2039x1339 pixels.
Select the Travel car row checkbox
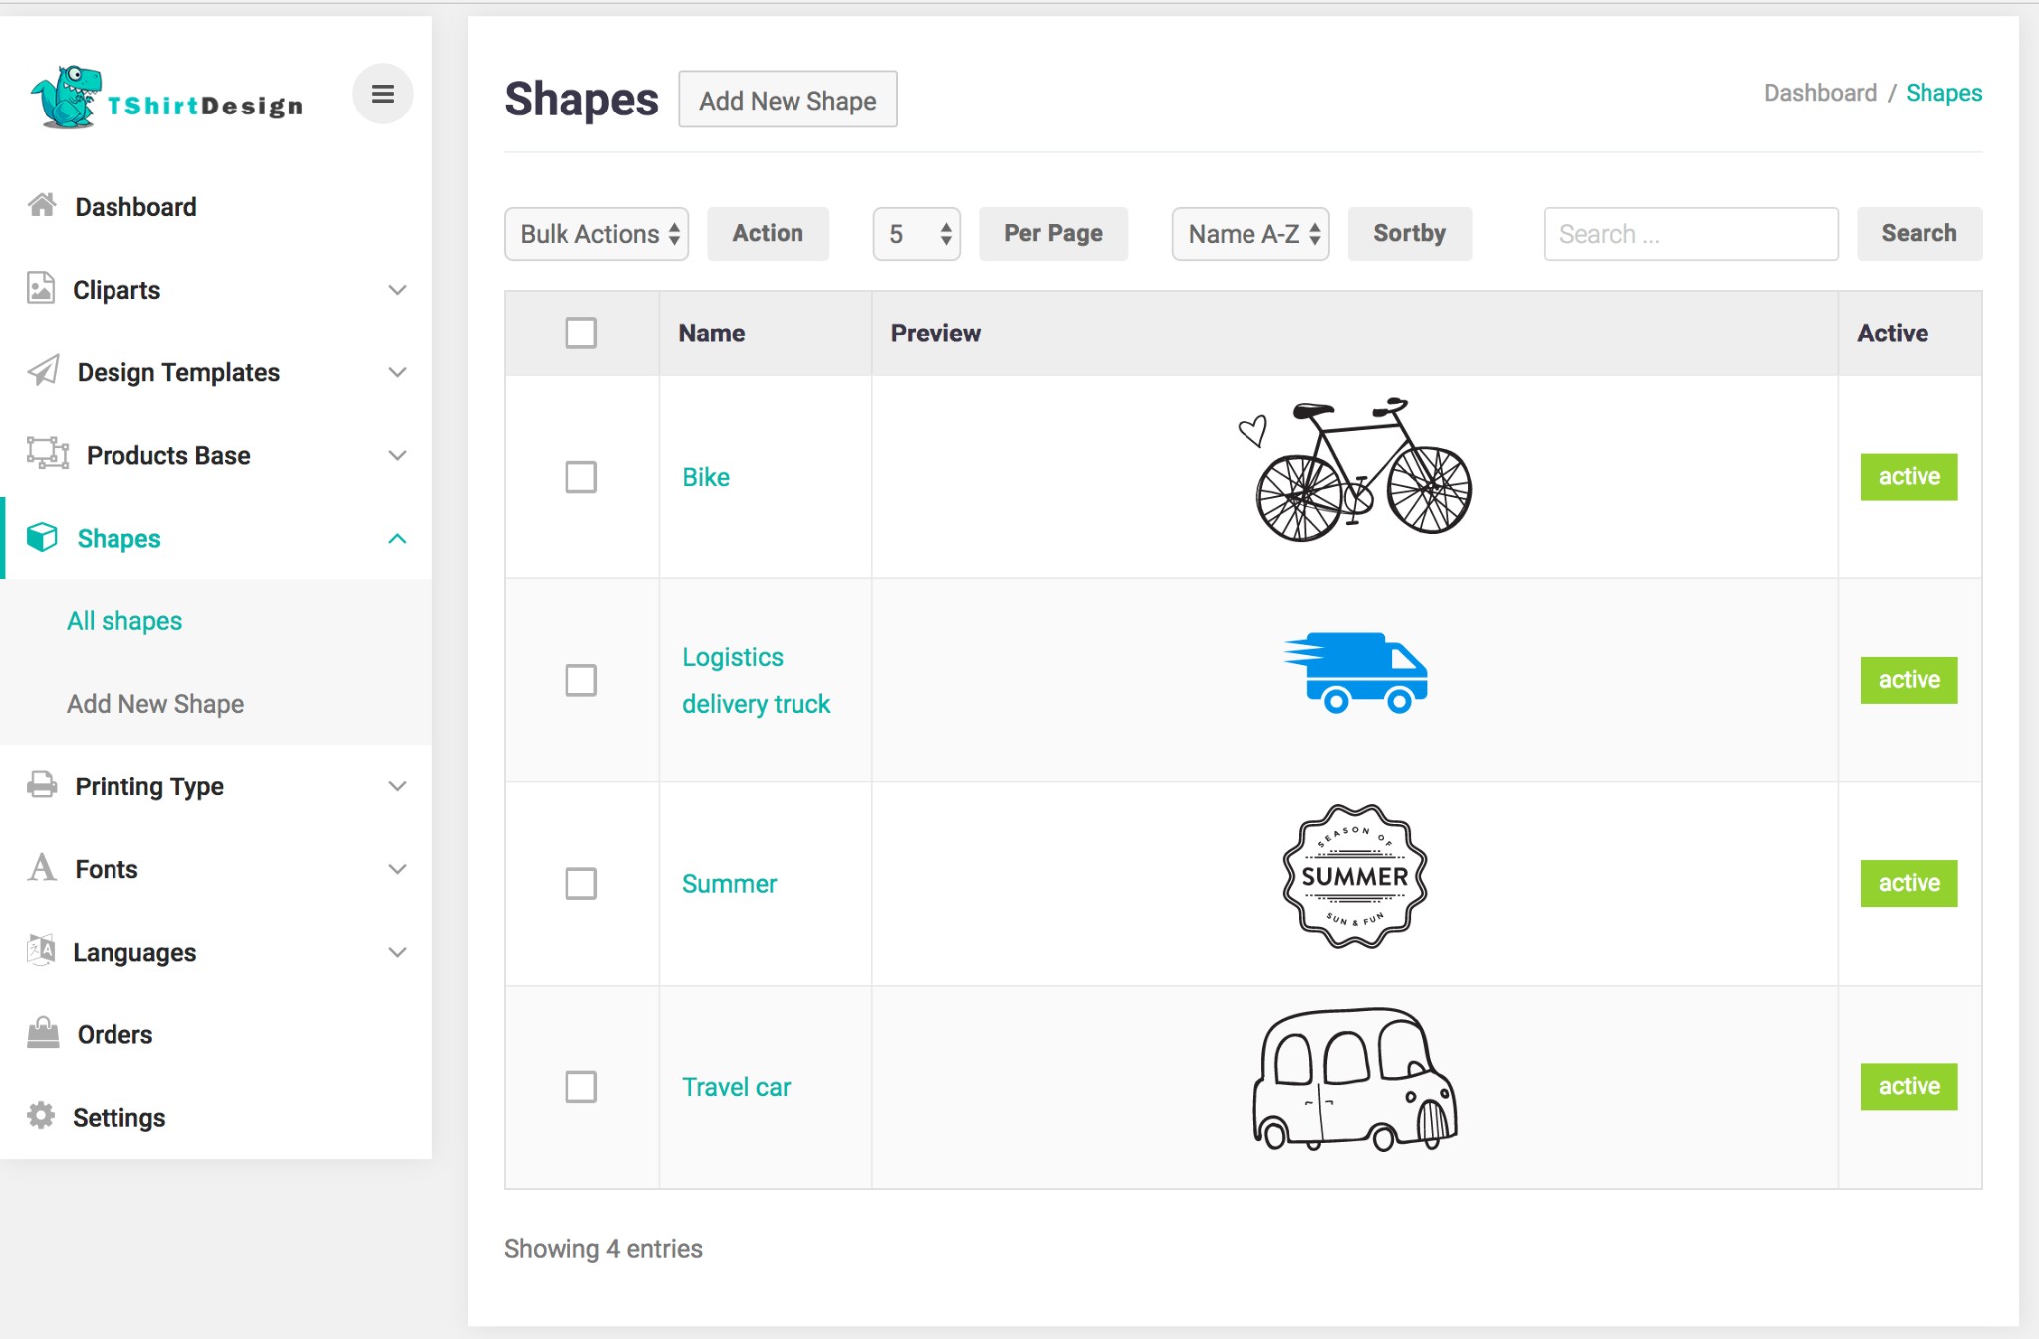tap(580, 1086)
